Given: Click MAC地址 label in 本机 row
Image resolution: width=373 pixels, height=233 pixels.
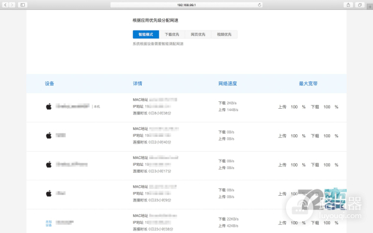Looking at the screenshot, I should (x=140, y=99).
